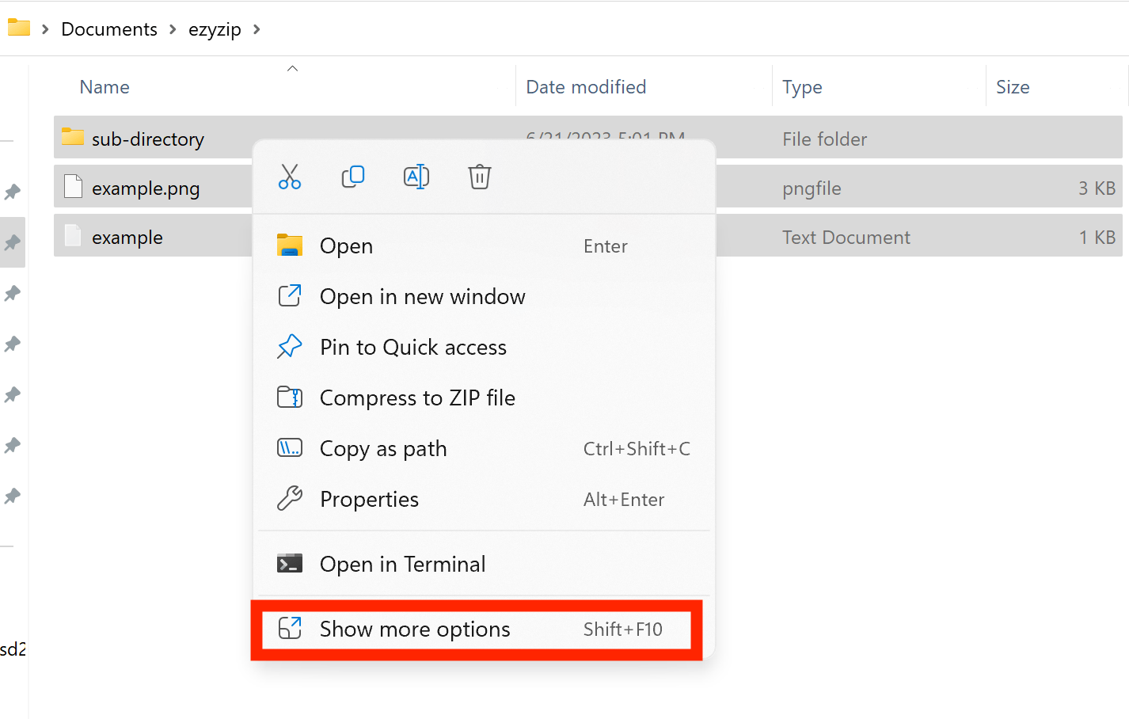1129x719 pixels.
Task: Click the Cut scissors icon
Action: coord(290,177)
